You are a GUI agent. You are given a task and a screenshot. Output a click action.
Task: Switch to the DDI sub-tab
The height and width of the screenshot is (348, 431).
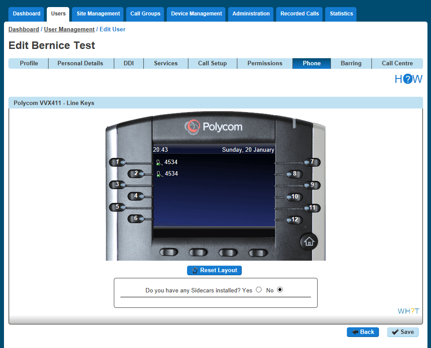pyautogui.click(x=129, y=64)
